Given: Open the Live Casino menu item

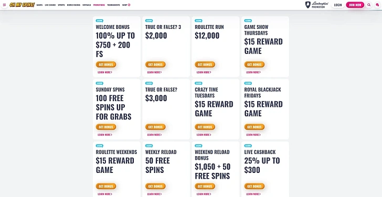Looking at the screenshot, I should (x=50, y=5).
